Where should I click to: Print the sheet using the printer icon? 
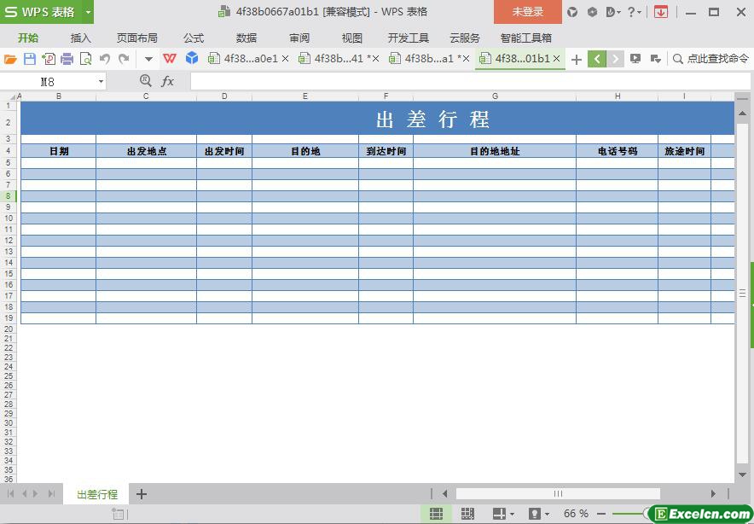tap(67, 59)
